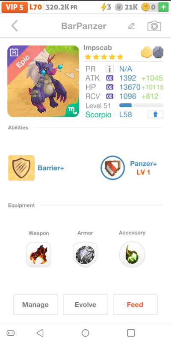Tap the Level 51 experience bar
The width and height of the screenshot is (171, 343).
[x=141, y=105]
